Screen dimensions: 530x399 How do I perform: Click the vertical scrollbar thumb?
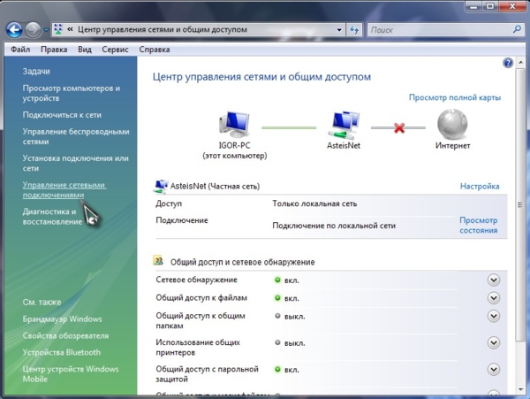[x=520, y=204]
